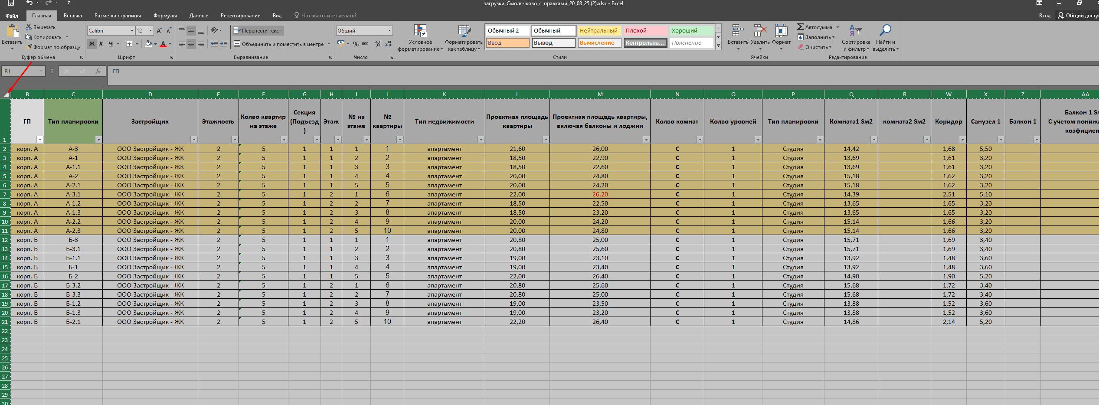Viewport: 1099px width, 405px height.
Task: Decrease font size with small A icon
Action: pos(169,31)
